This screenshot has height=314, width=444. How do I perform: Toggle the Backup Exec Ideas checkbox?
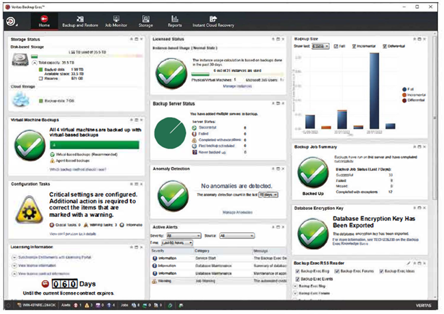(381, 271)
